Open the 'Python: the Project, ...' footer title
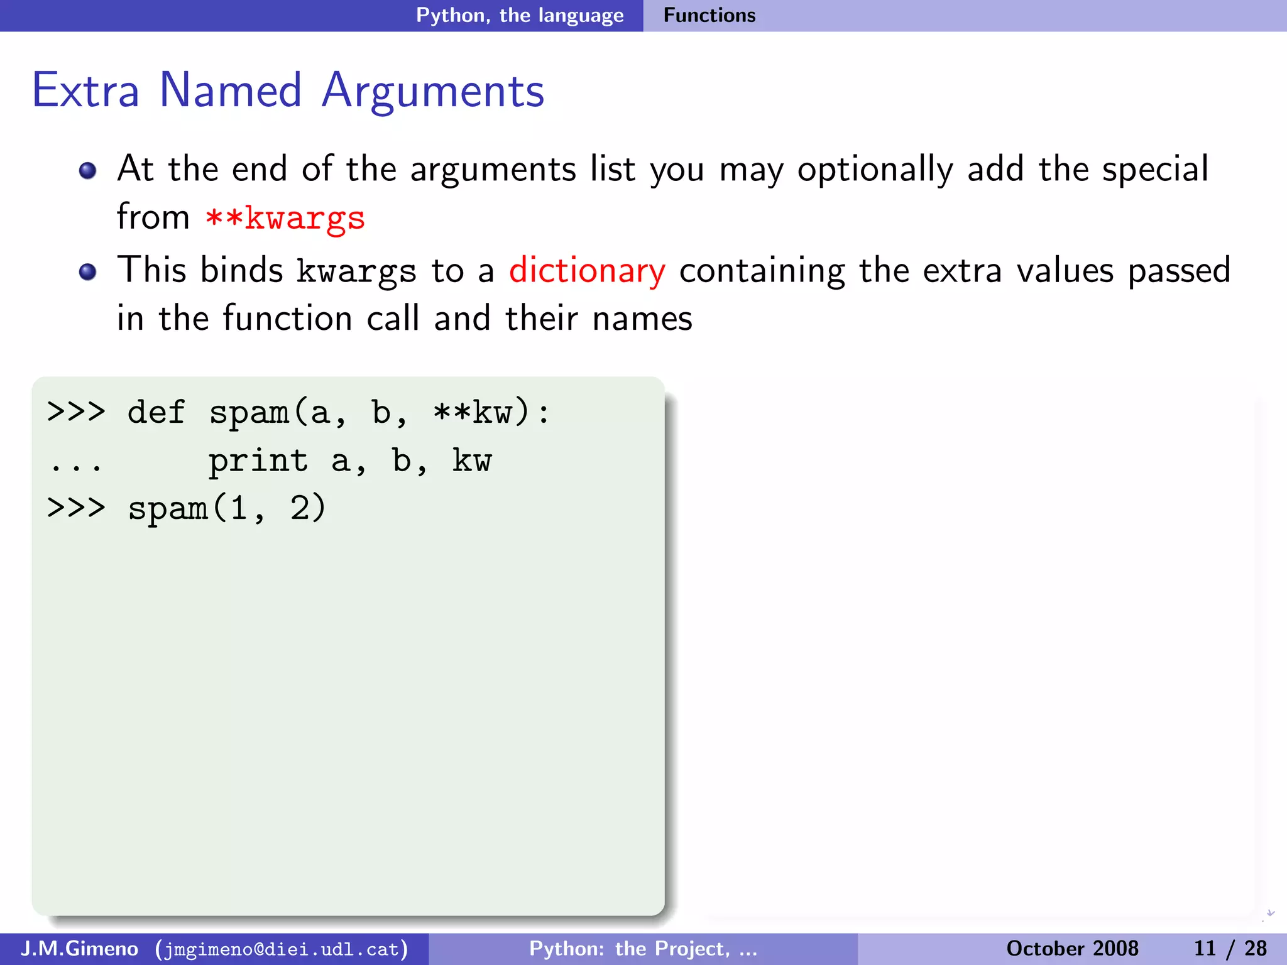Viewport: 1287px width, 965px height. click(x=643, y=948)
